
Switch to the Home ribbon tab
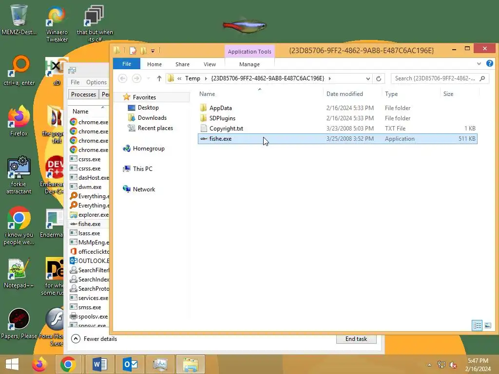pos(154,64)
